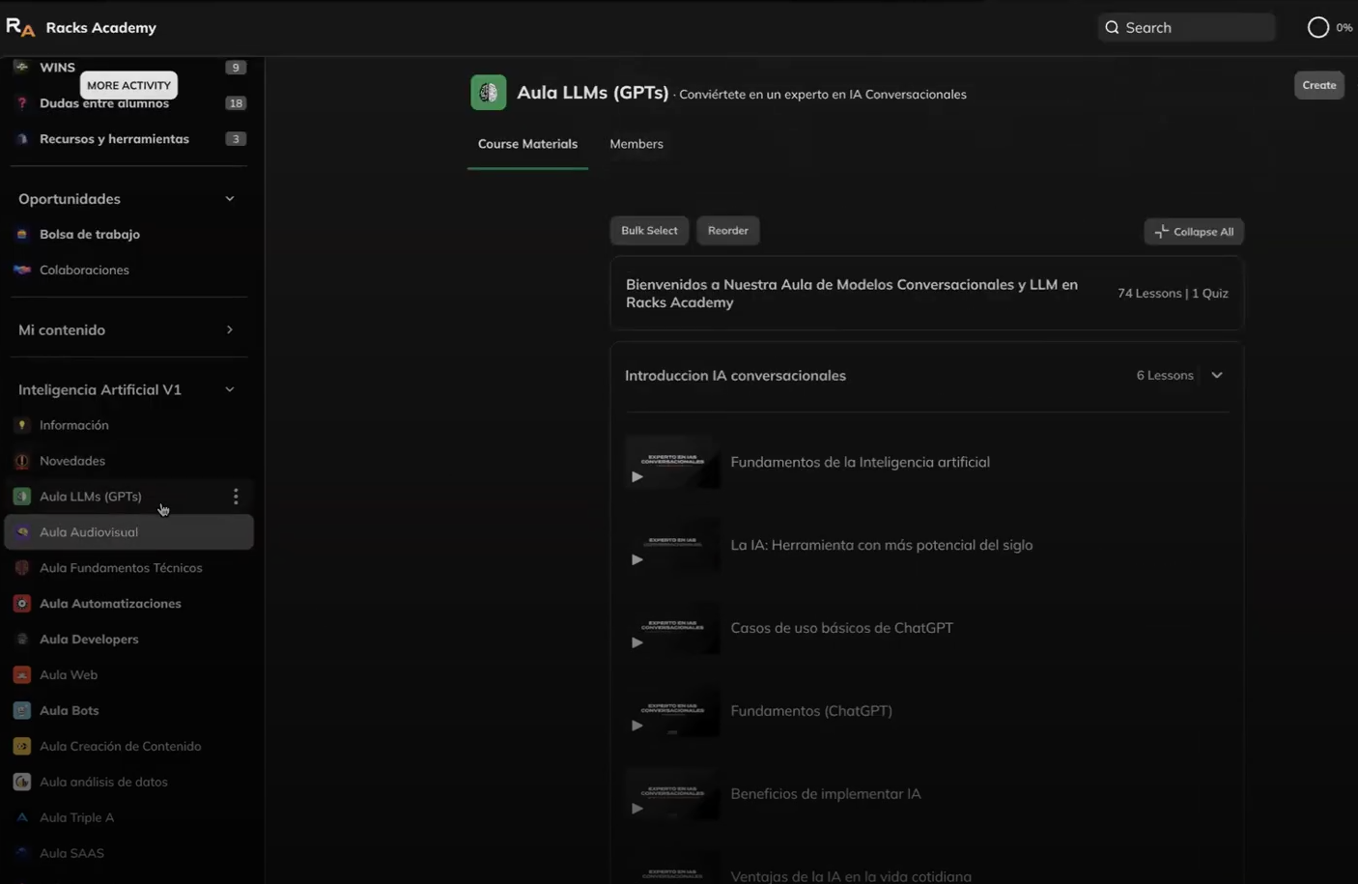Click the green brain course icon in header
The height and width of the screenshot is (884, 1358).
488,93
